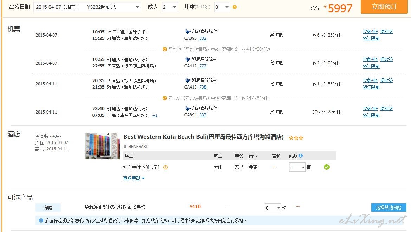Open aircraft type 332 link
The image size is (411, 232).
coord(203,38)
